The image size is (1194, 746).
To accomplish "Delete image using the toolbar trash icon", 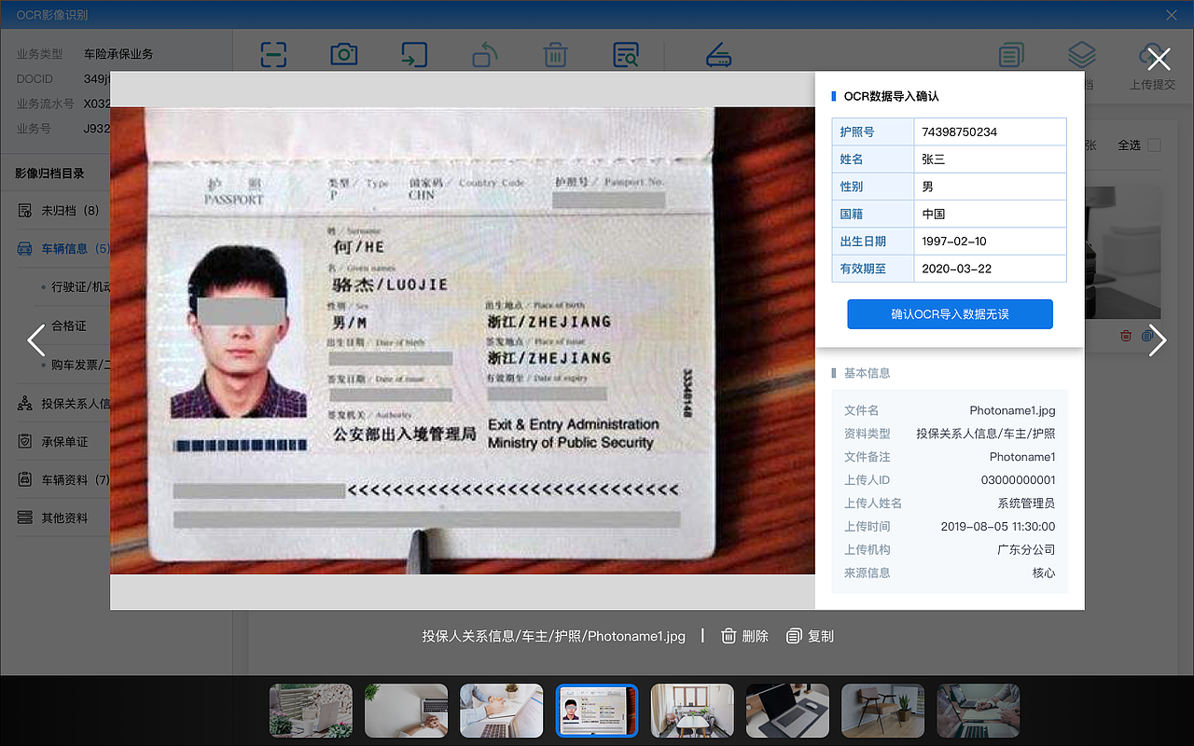I will point(555,55).
